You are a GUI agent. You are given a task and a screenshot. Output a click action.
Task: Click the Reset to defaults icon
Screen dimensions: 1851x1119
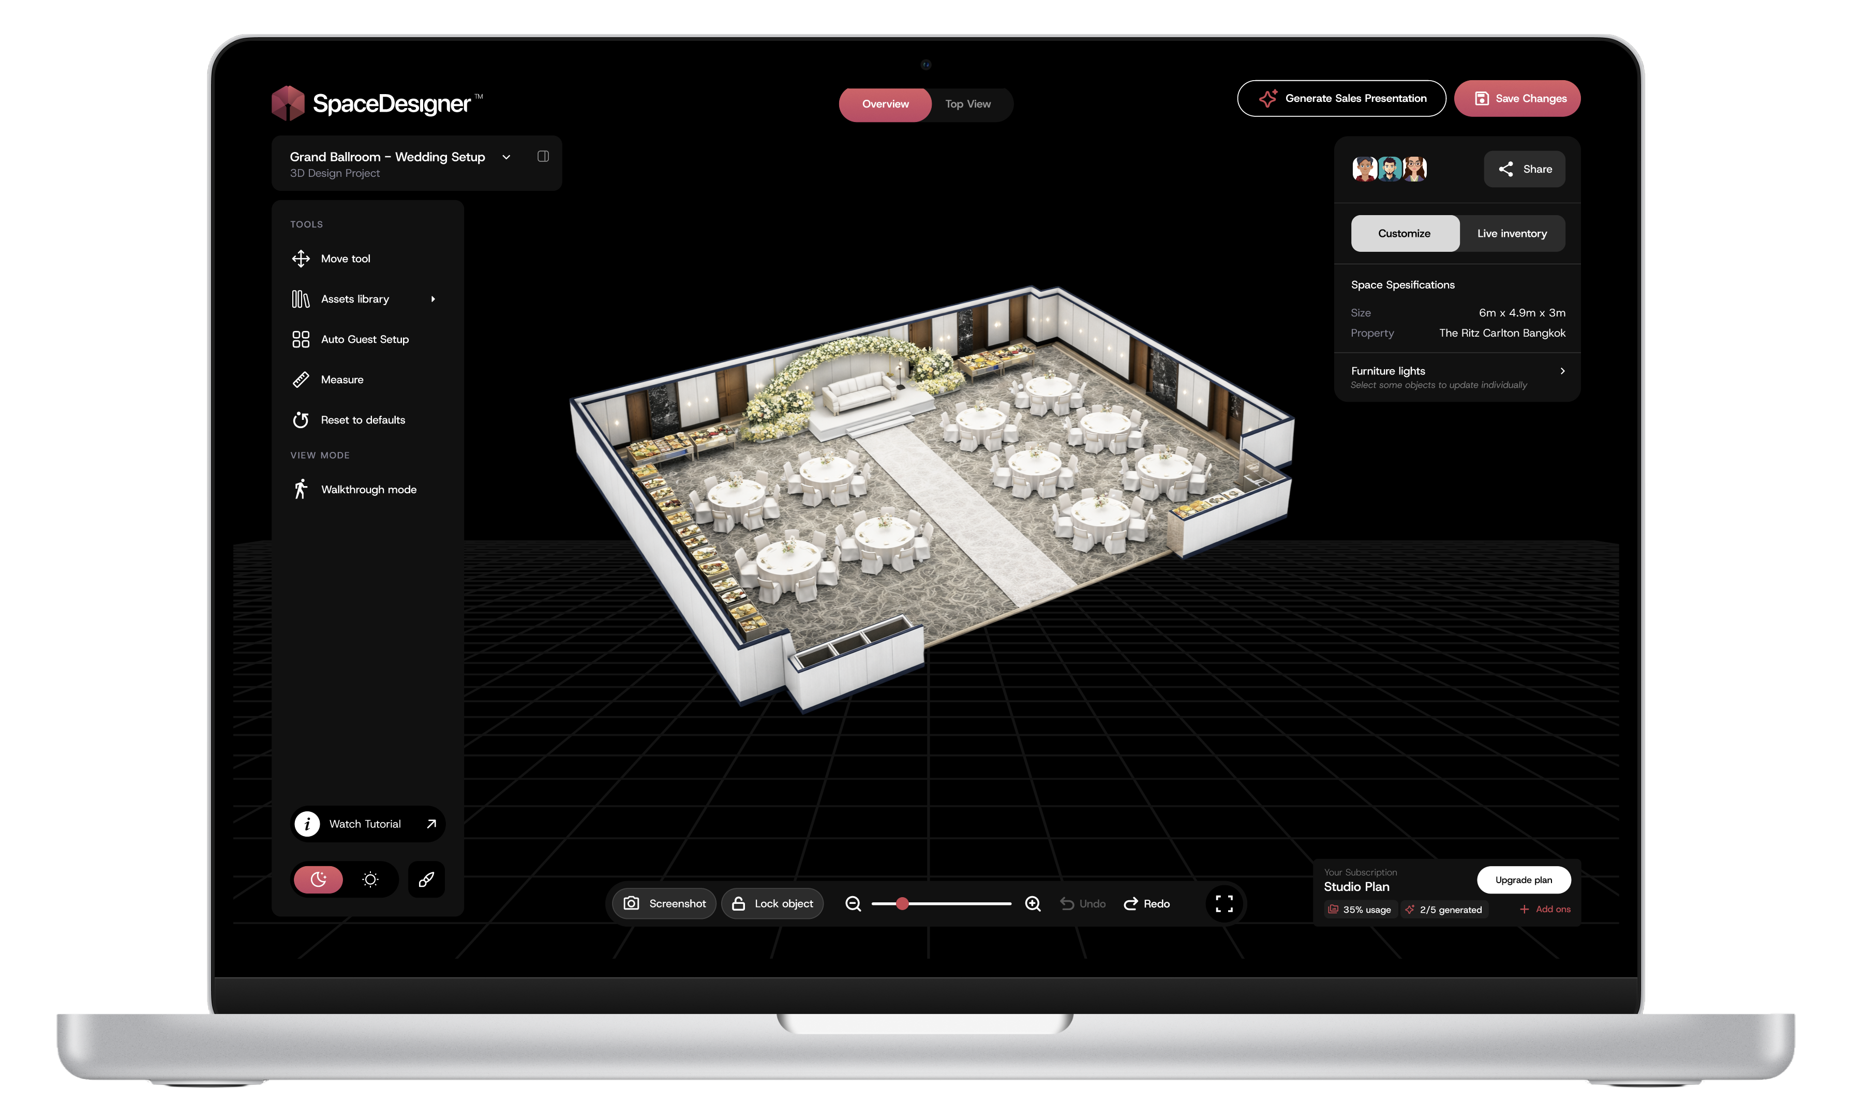[301, 420]
